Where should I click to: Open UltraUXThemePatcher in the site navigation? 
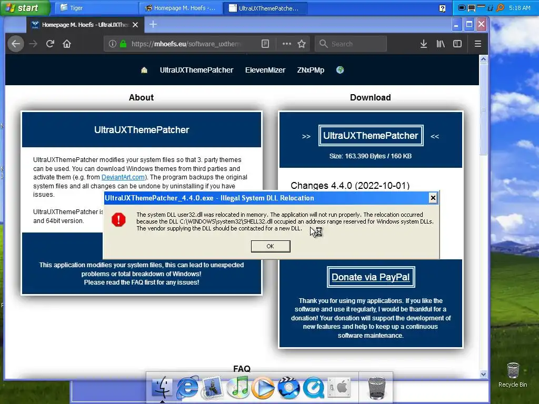tap(197, 70)
